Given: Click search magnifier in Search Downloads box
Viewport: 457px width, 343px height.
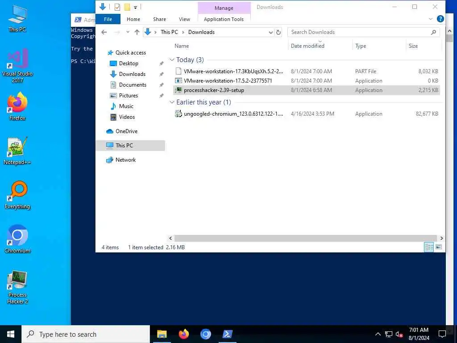Looking at the screenshot, I should [x=433, y=32].
